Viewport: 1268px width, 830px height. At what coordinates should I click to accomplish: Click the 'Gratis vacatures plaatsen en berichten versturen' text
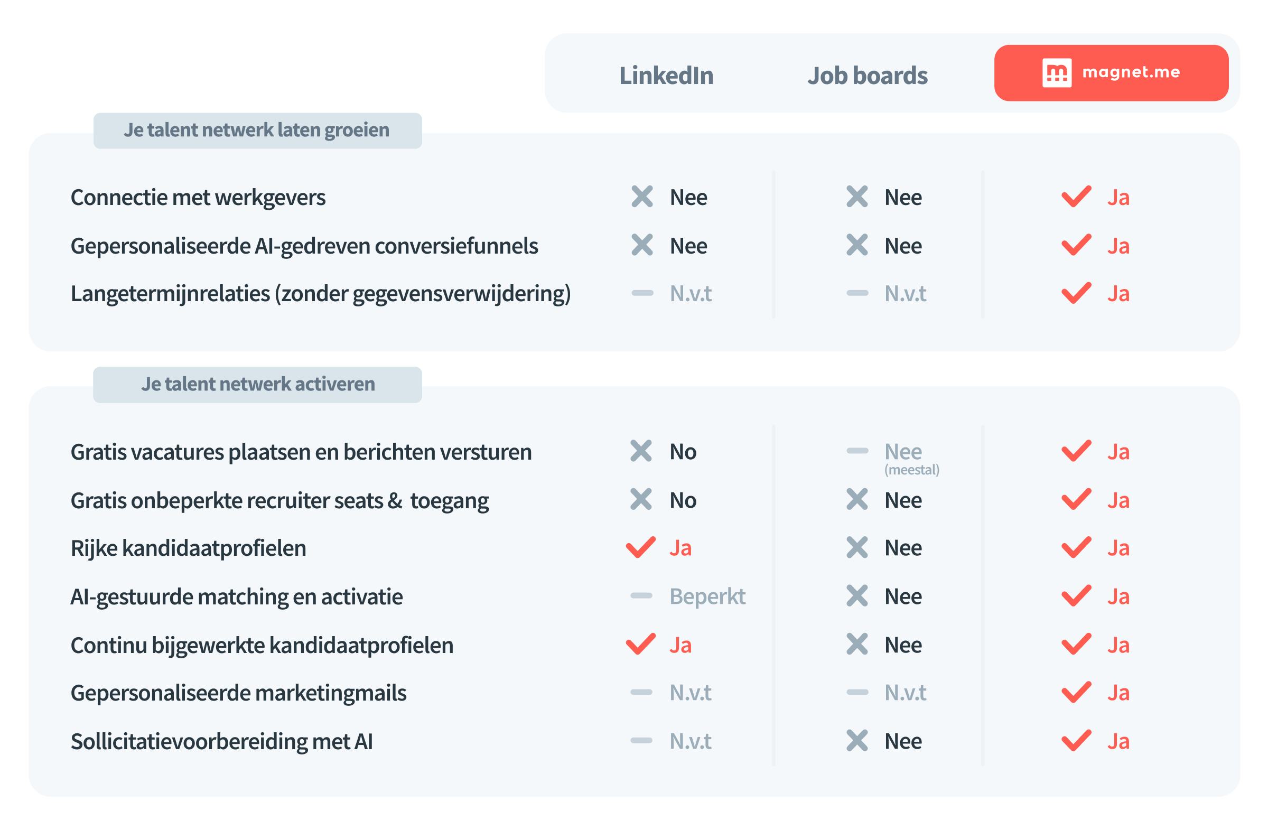301,452
